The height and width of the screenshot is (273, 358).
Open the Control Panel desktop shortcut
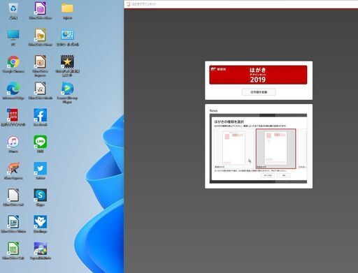coord(67,35)
